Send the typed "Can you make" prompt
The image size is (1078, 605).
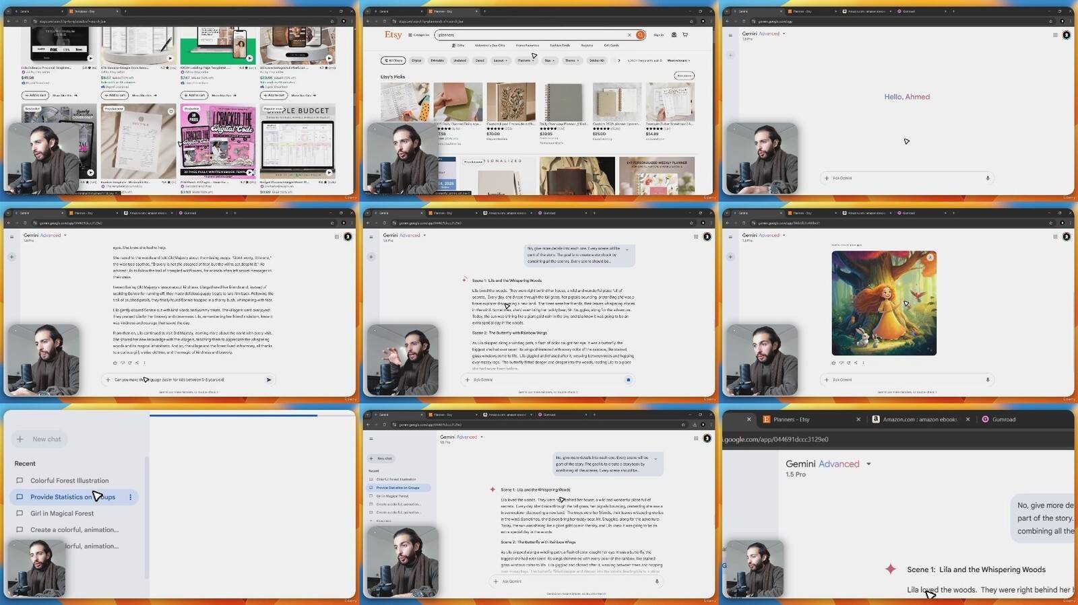pyautogui.click(x=269, y=380)
